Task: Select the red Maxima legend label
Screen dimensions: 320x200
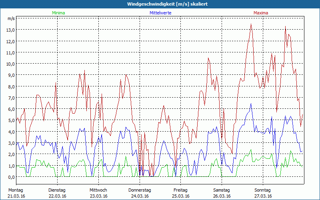Action: click(261, 13)
